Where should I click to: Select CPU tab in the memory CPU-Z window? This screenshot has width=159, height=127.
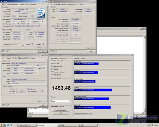point(51,4)
